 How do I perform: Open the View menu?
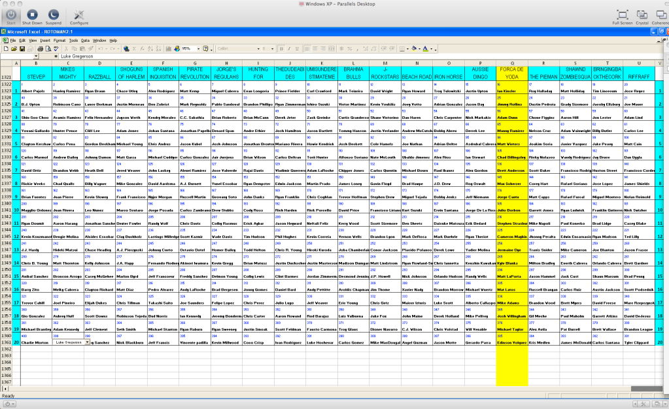point(33,41)
